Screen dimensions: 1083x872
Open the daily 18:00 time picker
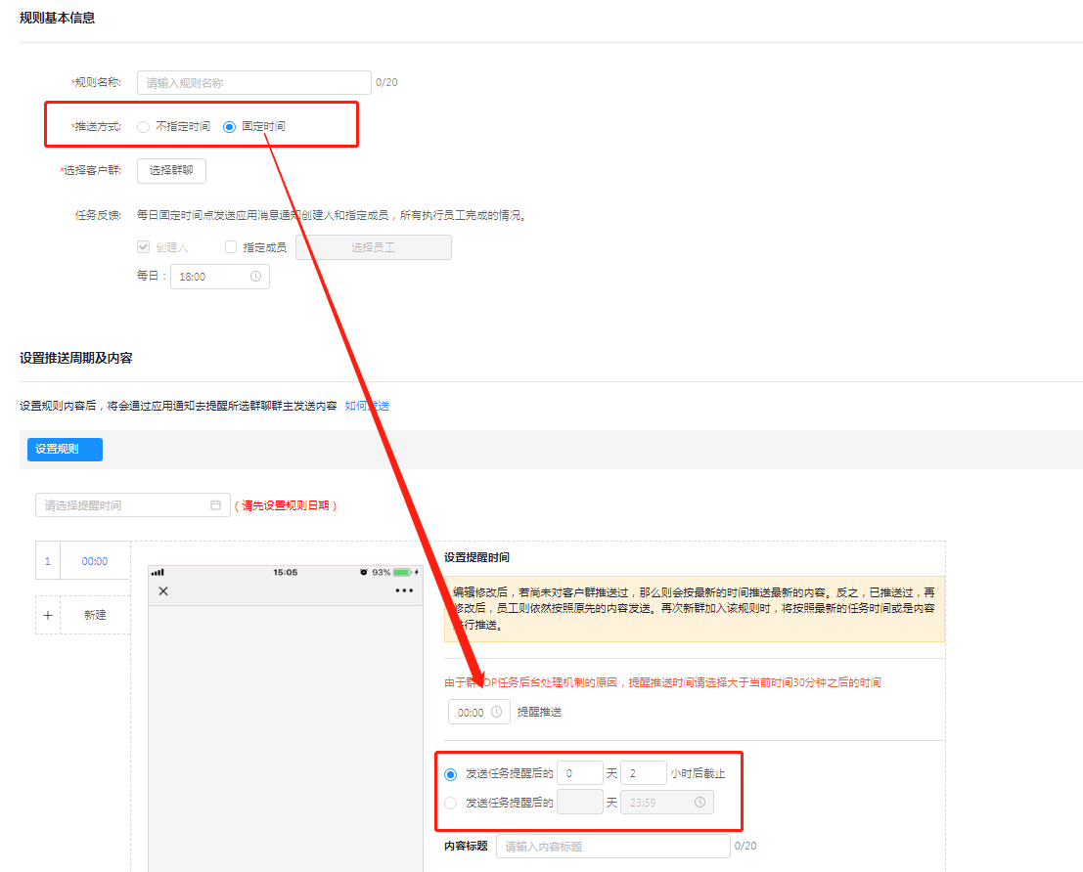coord(220,277)
